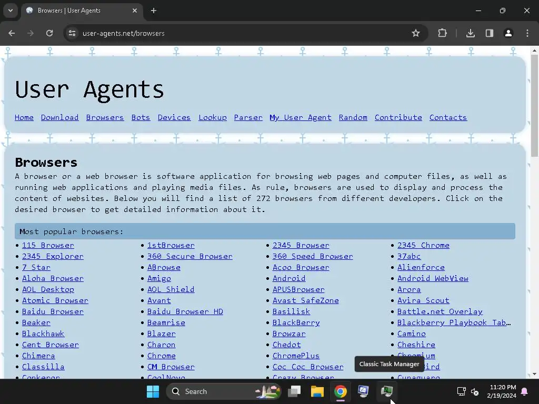
Task: Open the Amigo link
Action: (159, 278)
